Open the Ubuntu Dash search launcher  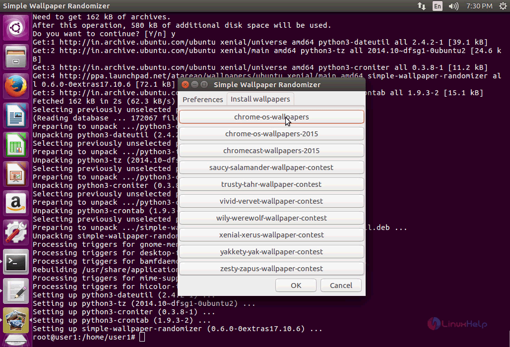[x=15, y=28]
